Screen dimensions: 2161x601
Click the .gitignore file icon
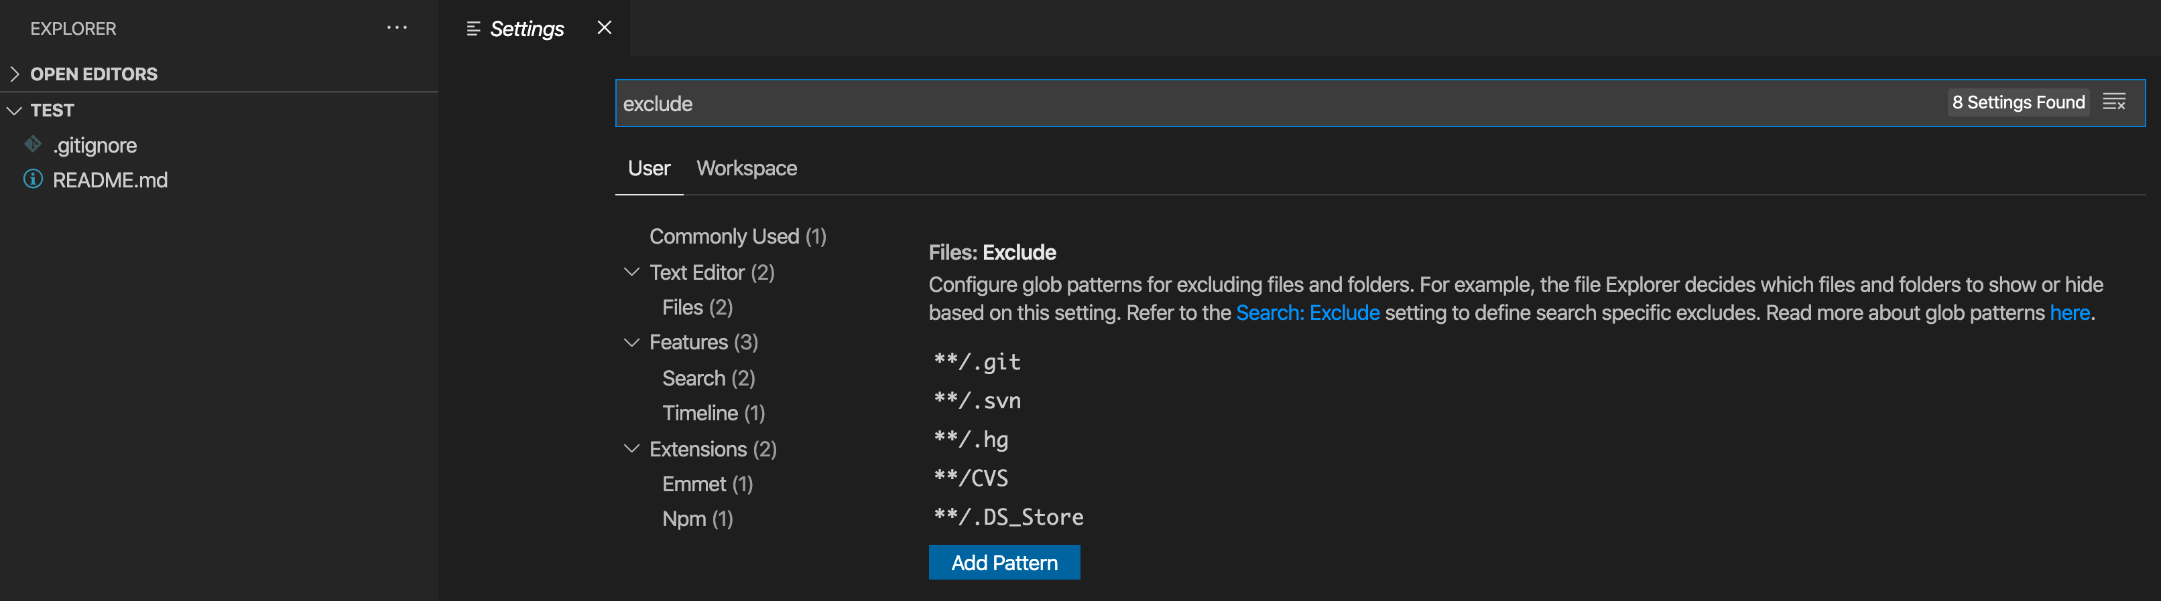pos(33,145)
